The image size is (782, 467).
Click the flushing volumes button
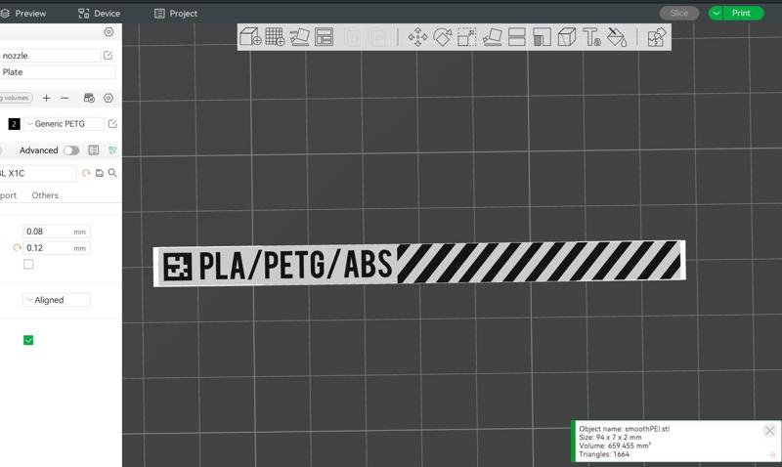[16, 98]
